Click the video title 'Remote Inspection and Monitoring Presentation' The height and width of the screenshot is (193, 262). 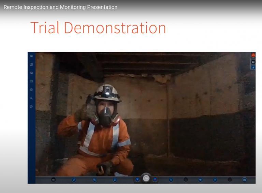point(60,7)
